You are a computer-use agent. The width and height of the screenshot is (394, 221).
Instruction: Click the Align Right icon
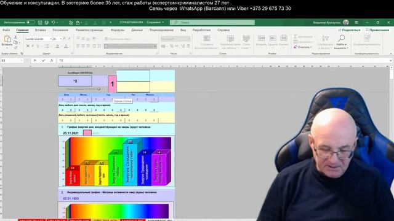pyautogui.click(x=88, y=46)
